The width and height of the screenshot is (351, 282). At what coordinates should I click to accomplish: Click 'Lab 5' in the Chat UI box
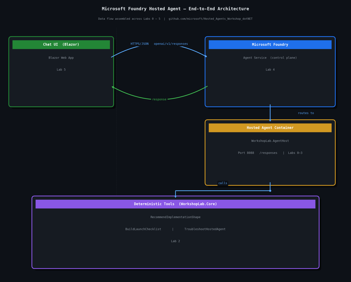click(x=61, y=70)
